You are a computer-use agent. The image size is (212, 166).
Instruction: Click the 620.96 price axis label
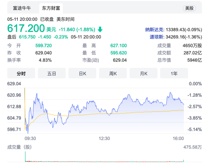tap(14, 95)
